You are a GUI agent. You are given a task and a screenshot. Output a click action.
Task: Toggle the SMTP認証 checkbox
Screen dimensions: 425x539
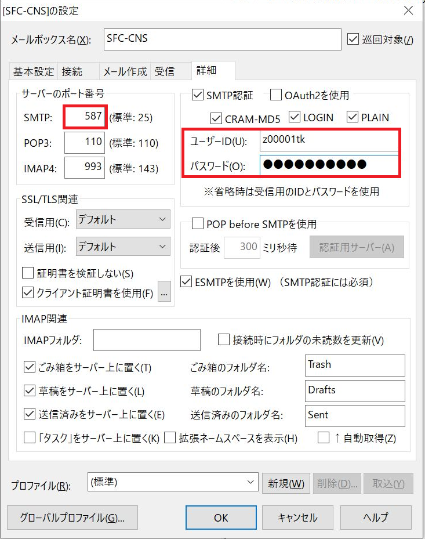(197, 95)
